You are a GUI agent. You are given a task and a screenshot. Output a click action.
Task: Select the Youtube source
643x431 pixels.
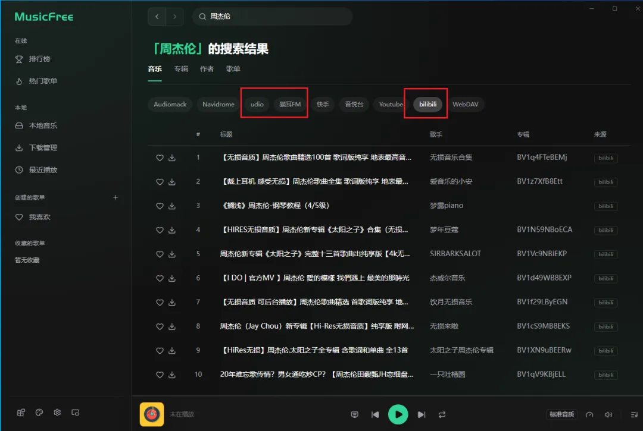pyautogui.click(x=391, y=105)
